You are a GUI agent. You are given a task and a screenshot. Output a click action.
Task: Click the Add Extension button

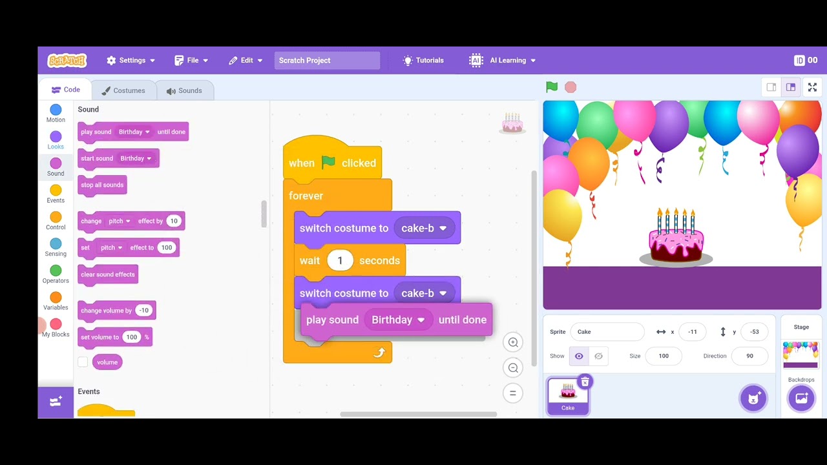(x=56, y=402)
